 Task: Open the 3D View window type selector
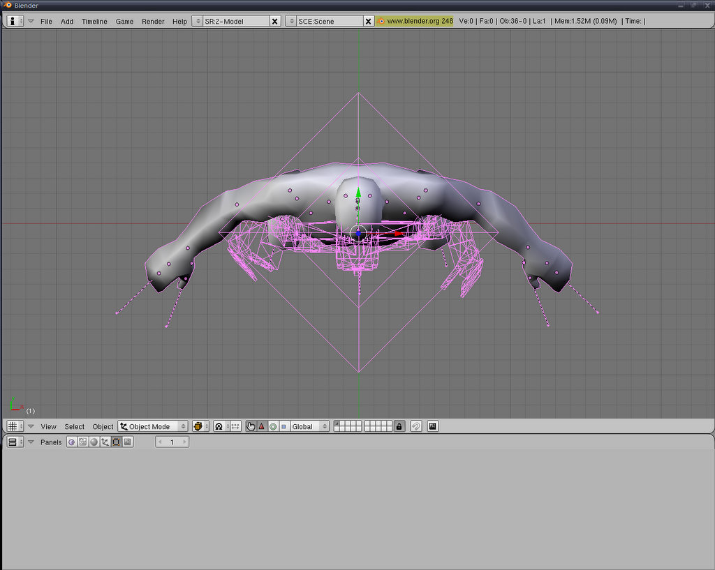(x=15, y=426)
